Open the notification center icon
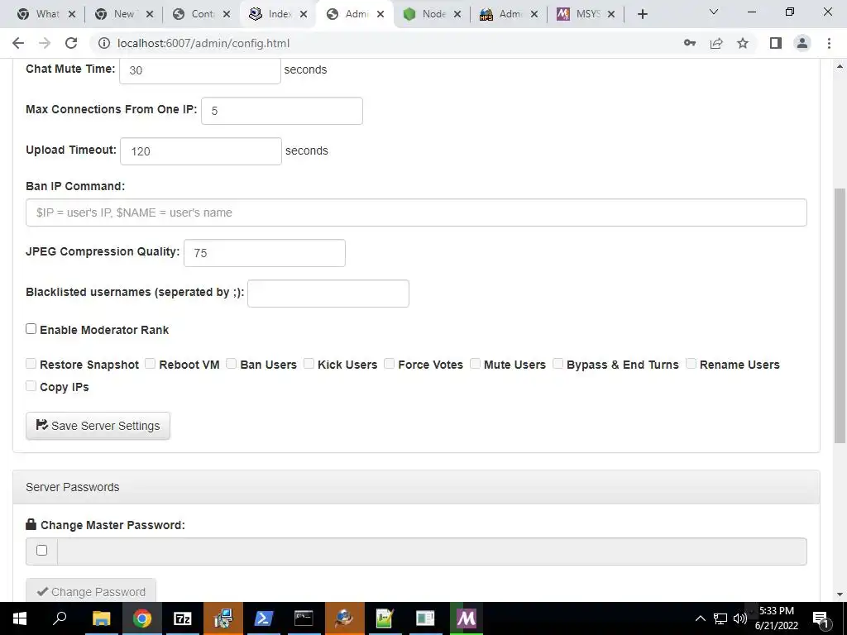 [820, 618]
